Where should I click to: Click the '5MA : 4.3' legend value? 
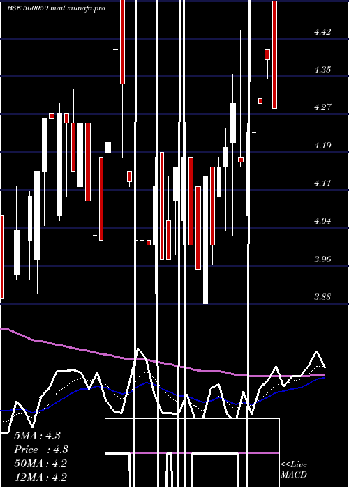(x=38, y=436)
